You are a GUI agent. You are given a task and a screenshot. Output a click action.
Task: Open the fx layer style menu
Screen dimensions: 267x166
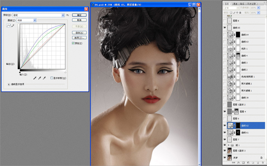pos(238,163)
